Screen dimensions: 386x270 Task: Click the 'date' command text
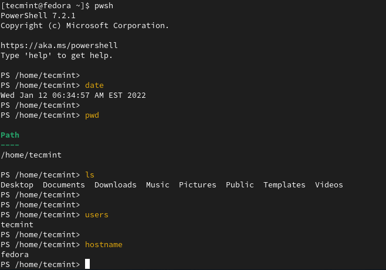tap(94, 85)
